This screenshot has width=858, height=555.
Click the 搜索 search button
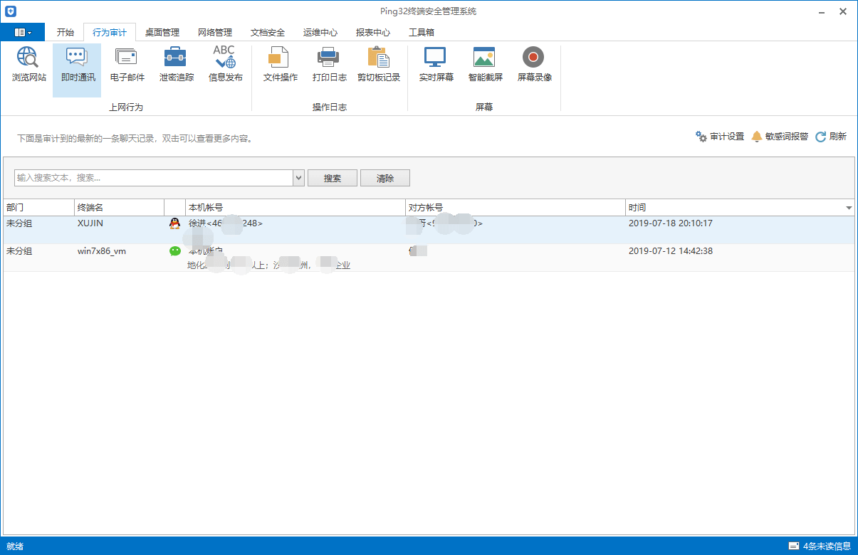[333, 178]
